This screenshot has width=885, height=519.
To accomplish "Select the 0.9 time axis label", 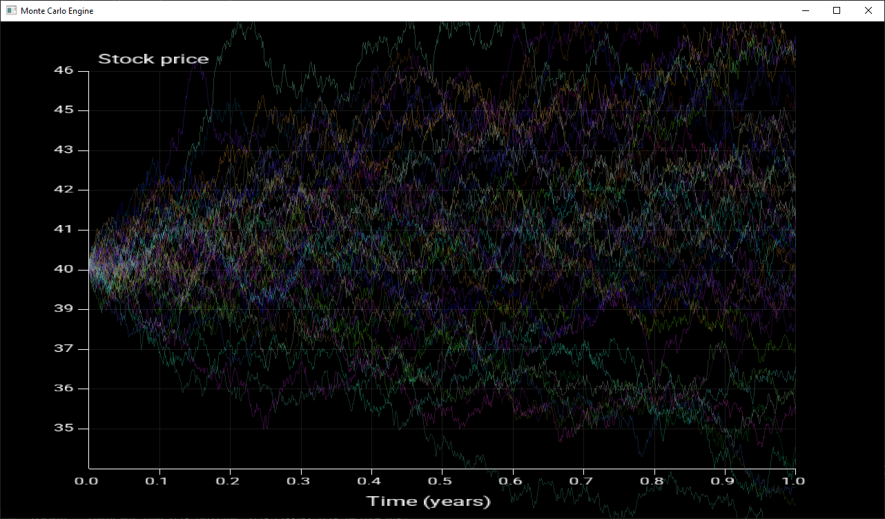I will [725, 480].
